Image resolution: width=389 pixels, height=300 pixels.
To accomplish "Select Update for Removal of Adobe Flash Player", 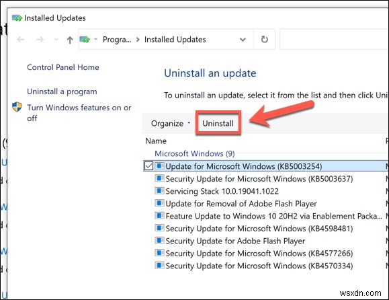I will [241, 204].
